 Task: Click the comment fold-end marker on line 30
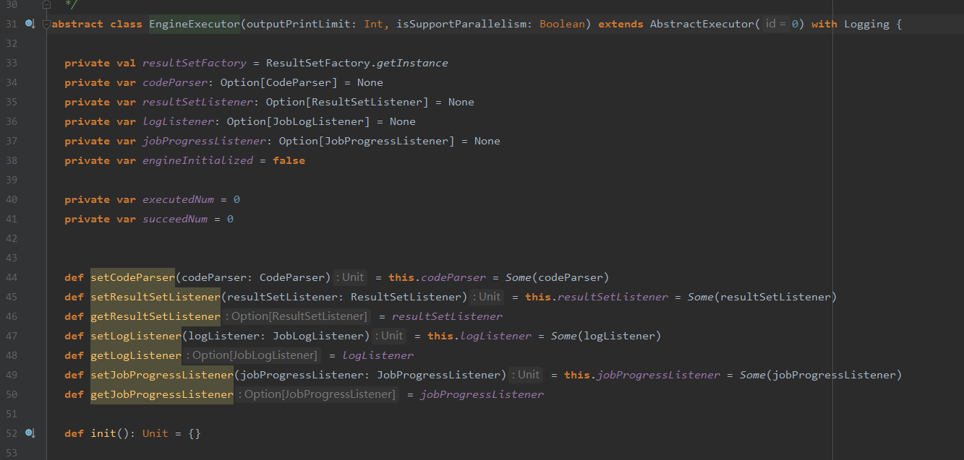click(47, 4)
